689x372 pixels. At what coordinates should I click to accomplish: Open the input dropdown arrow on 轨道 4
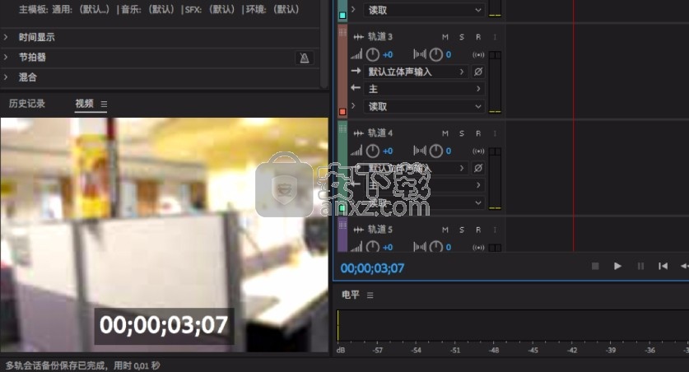462,168
